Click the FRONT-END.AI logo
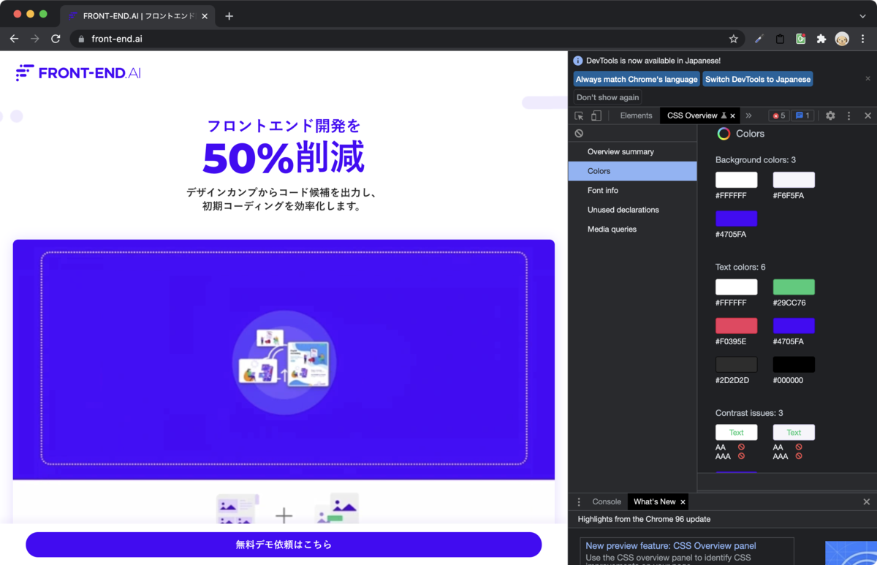This screenshot has height=565, width=877. tap(78, 72)
